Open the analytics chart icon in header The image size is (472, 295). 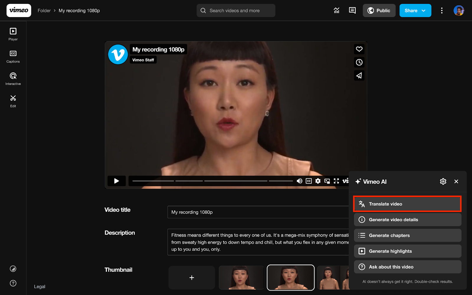click(336, 11)
